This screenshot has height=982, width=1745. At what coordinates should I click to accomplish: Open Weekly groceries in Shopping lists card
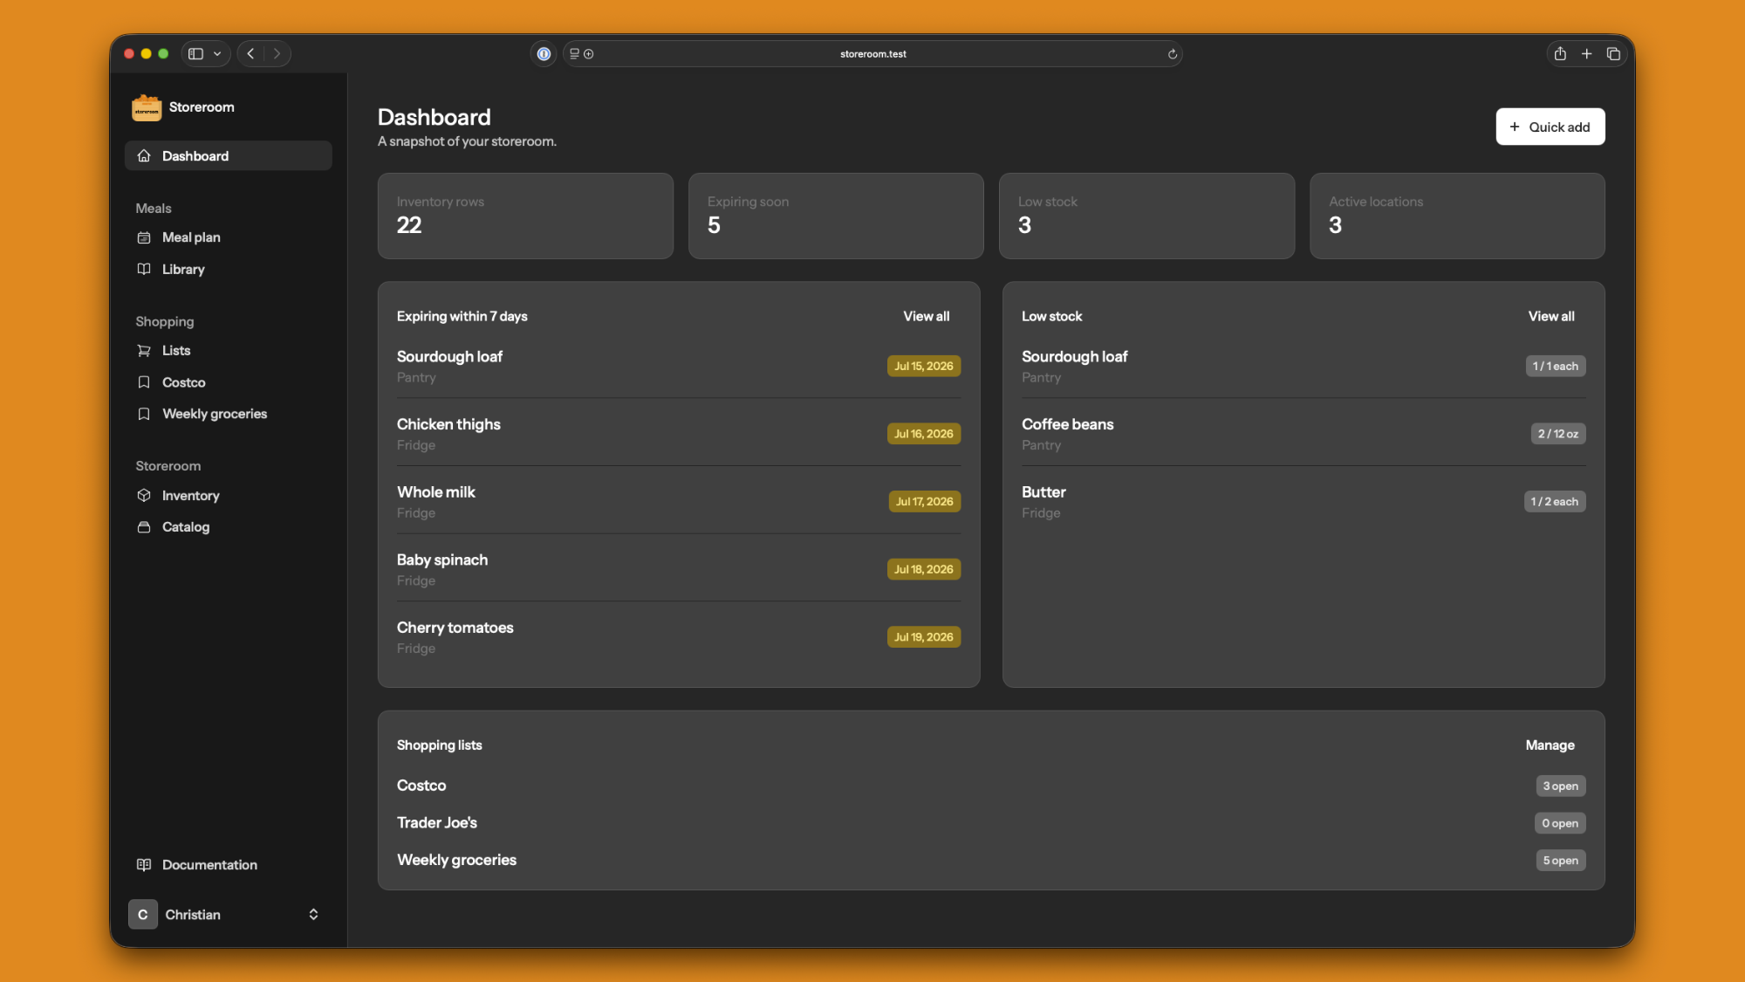[x=456, y=861]
